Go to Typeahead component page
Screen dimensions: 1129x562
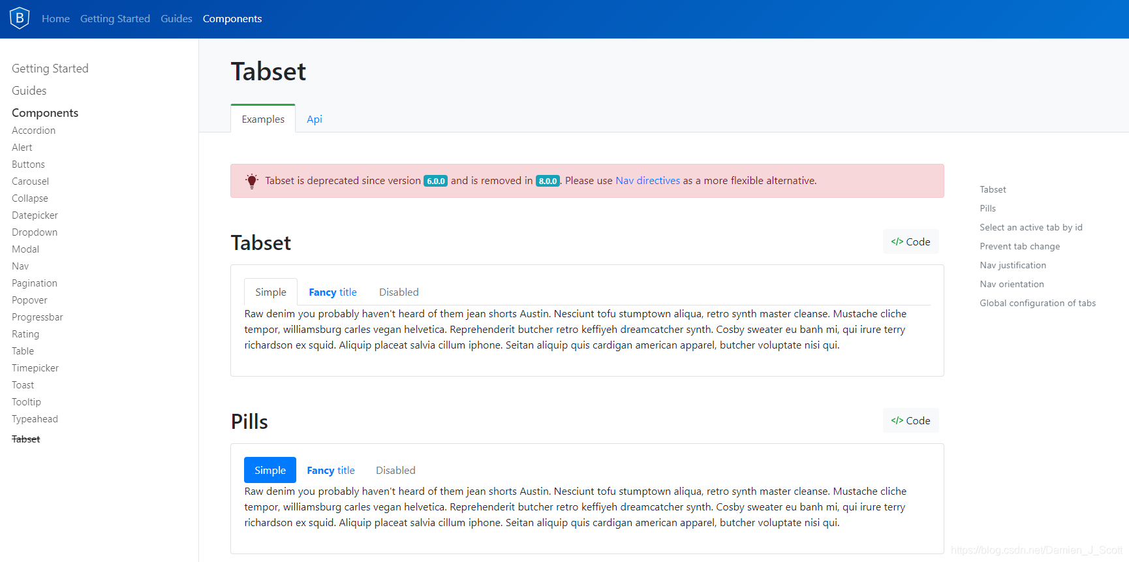click(35, 419)
